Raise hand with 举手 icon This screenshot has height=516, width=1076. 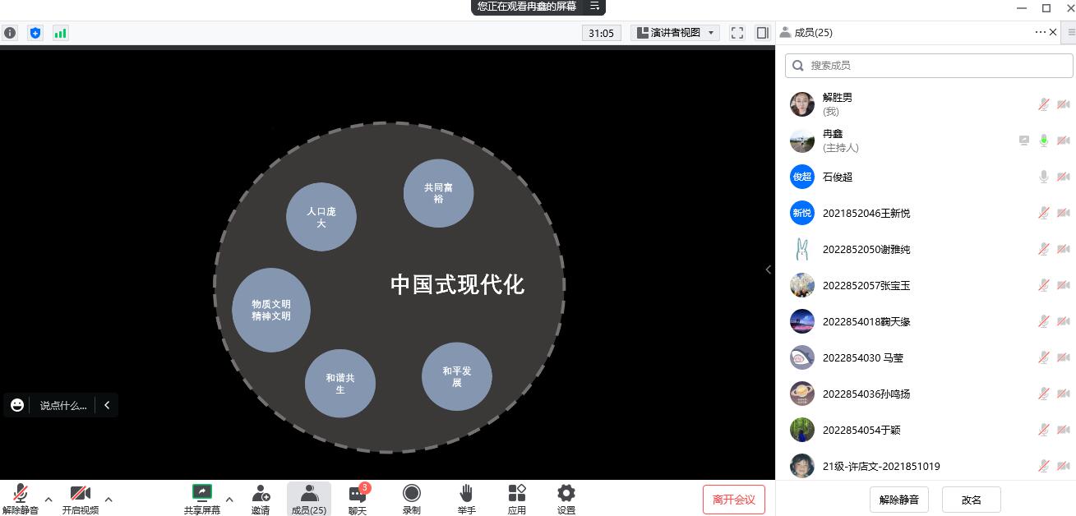(466, 498)
